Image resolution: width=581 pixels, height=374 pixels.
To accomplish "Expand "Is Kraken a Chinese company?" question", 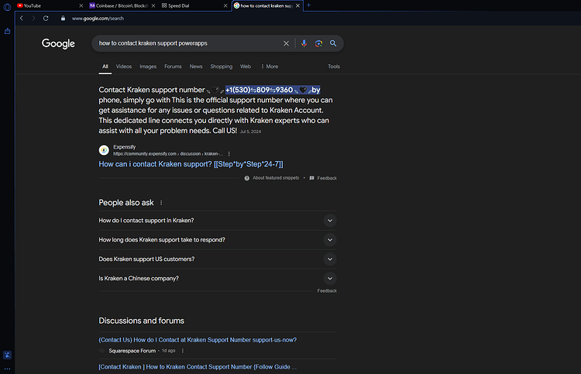I will click(218, 278).
